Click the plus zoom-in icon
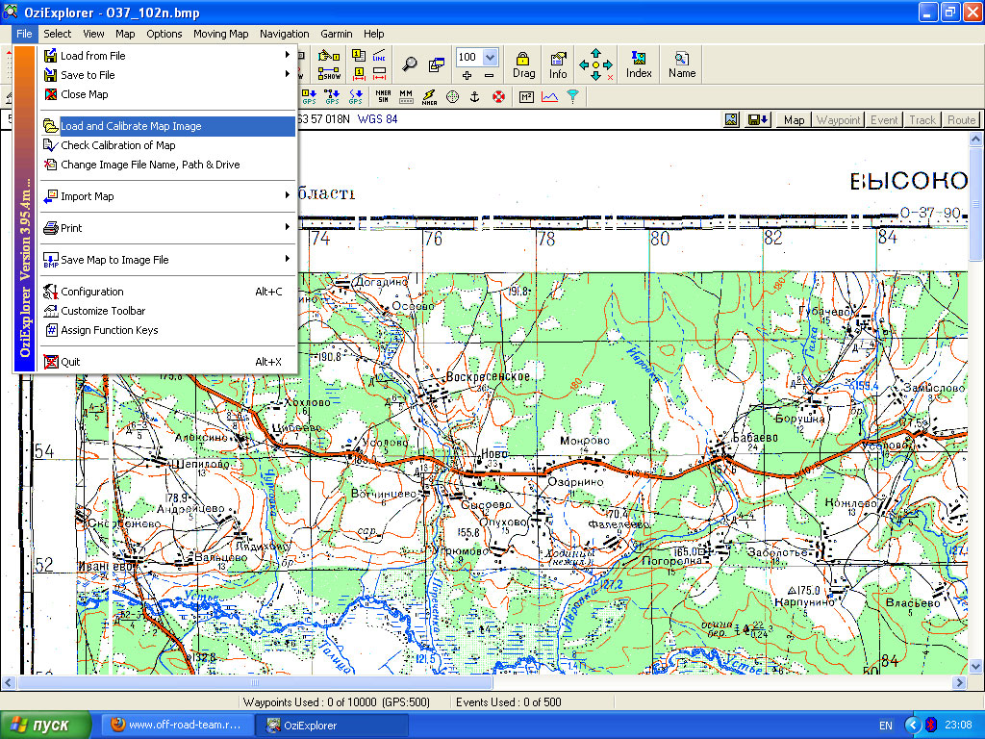 tap(467, 75)
